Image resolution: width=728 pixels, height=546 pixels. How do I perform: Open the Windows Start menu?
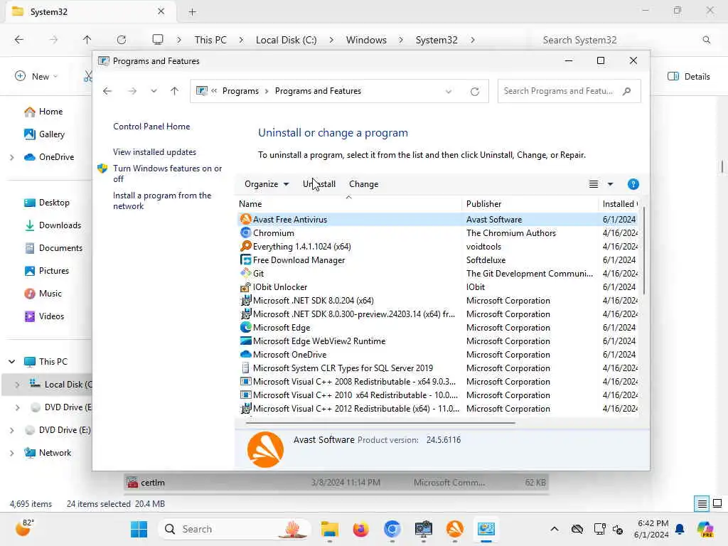(139, 529)
